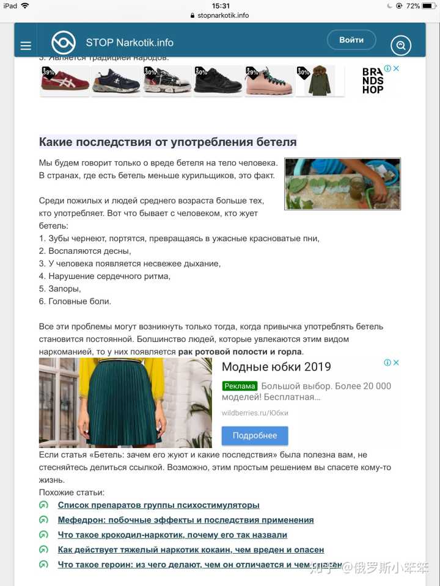Open Список препаратов группы психостимуляторы link
Screen dimensions: 440x586
pyautogui.click(x=159, y=505)
